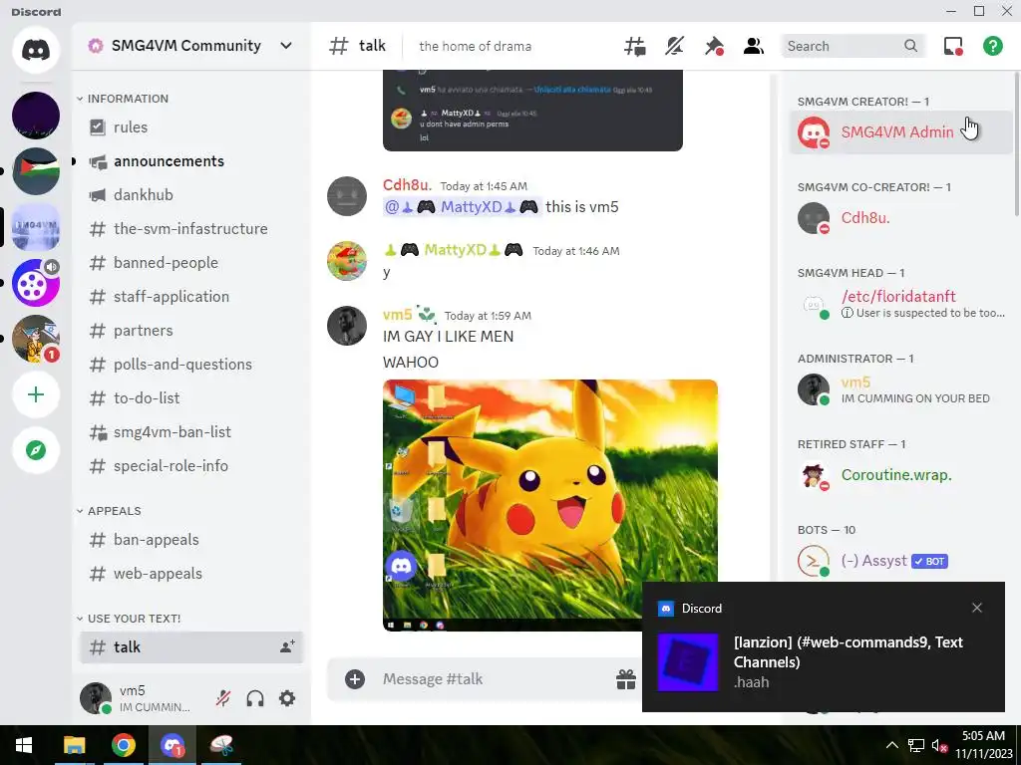Dismiss the Discord notification popup
The image size is (1021, 765).
click(977, 608)
